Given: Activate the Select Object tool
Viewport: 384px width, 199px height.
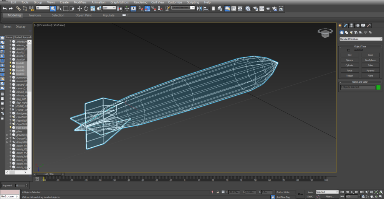Looking at the screenshot, I should [53, 8].
